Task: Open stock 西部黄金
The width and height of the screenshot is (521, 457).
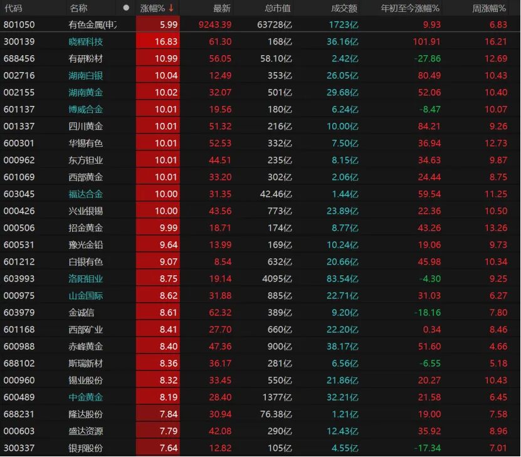Action: tap(86, 177)
